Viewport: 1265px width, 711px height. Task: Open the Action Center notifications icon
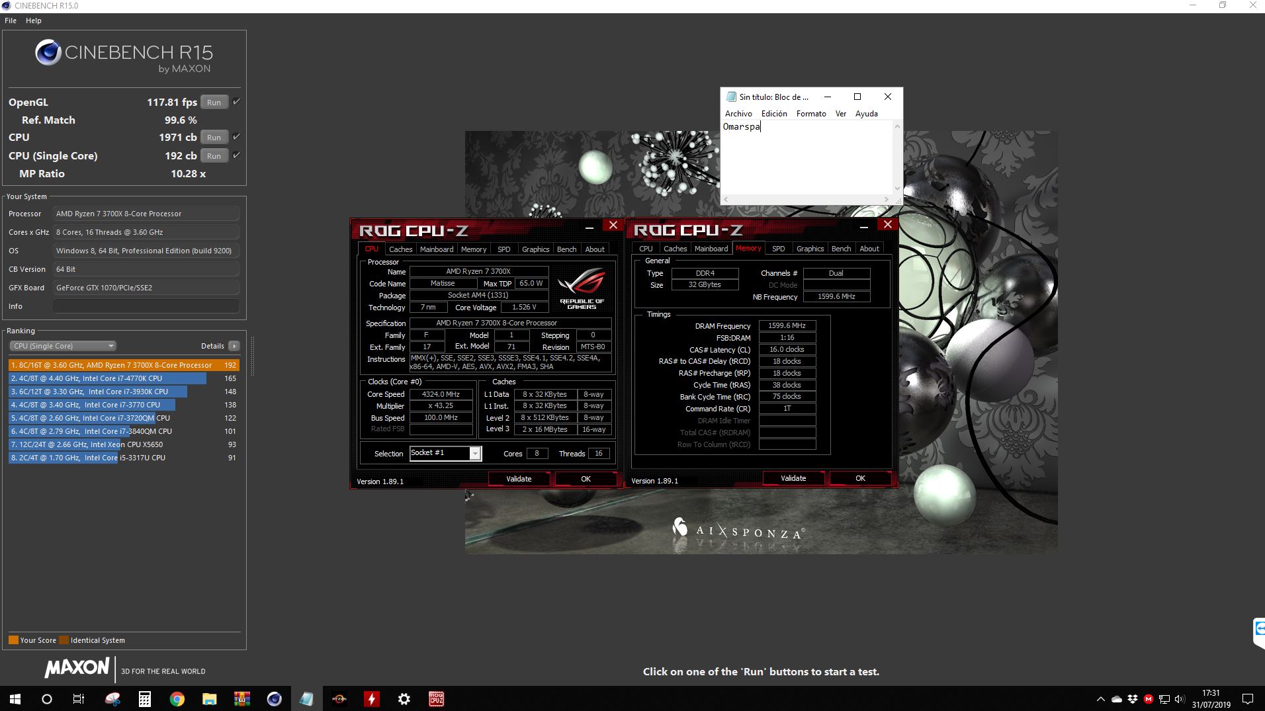1248,699
